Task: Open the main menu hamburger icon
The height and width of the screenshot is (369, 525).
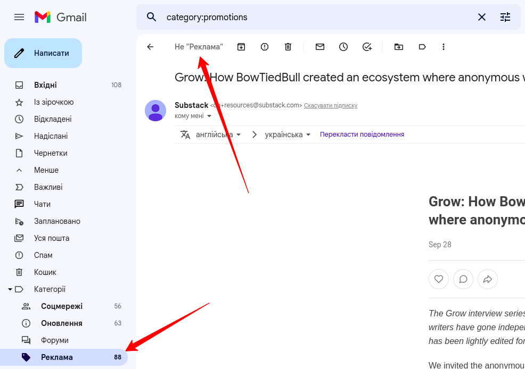Action: click(x=19, y=17)
